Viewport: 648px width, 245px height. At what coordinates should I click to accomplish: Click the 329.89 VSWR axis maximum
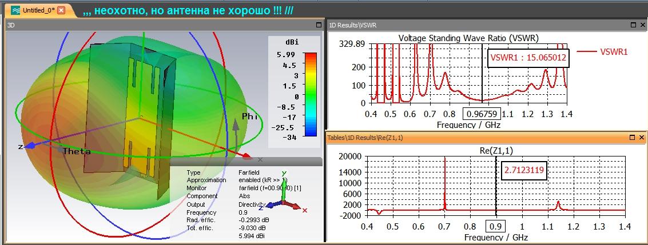point(351,44)
